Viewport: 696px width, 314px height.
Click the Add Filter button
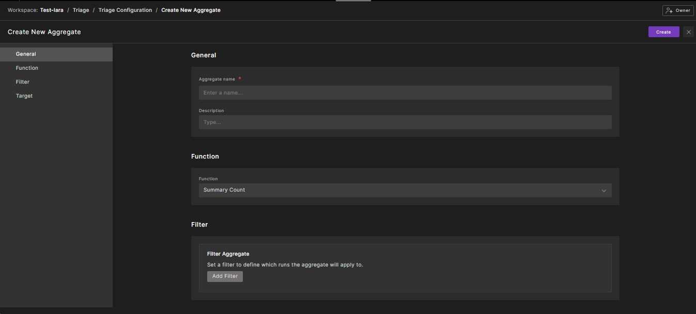pos(225,276)
